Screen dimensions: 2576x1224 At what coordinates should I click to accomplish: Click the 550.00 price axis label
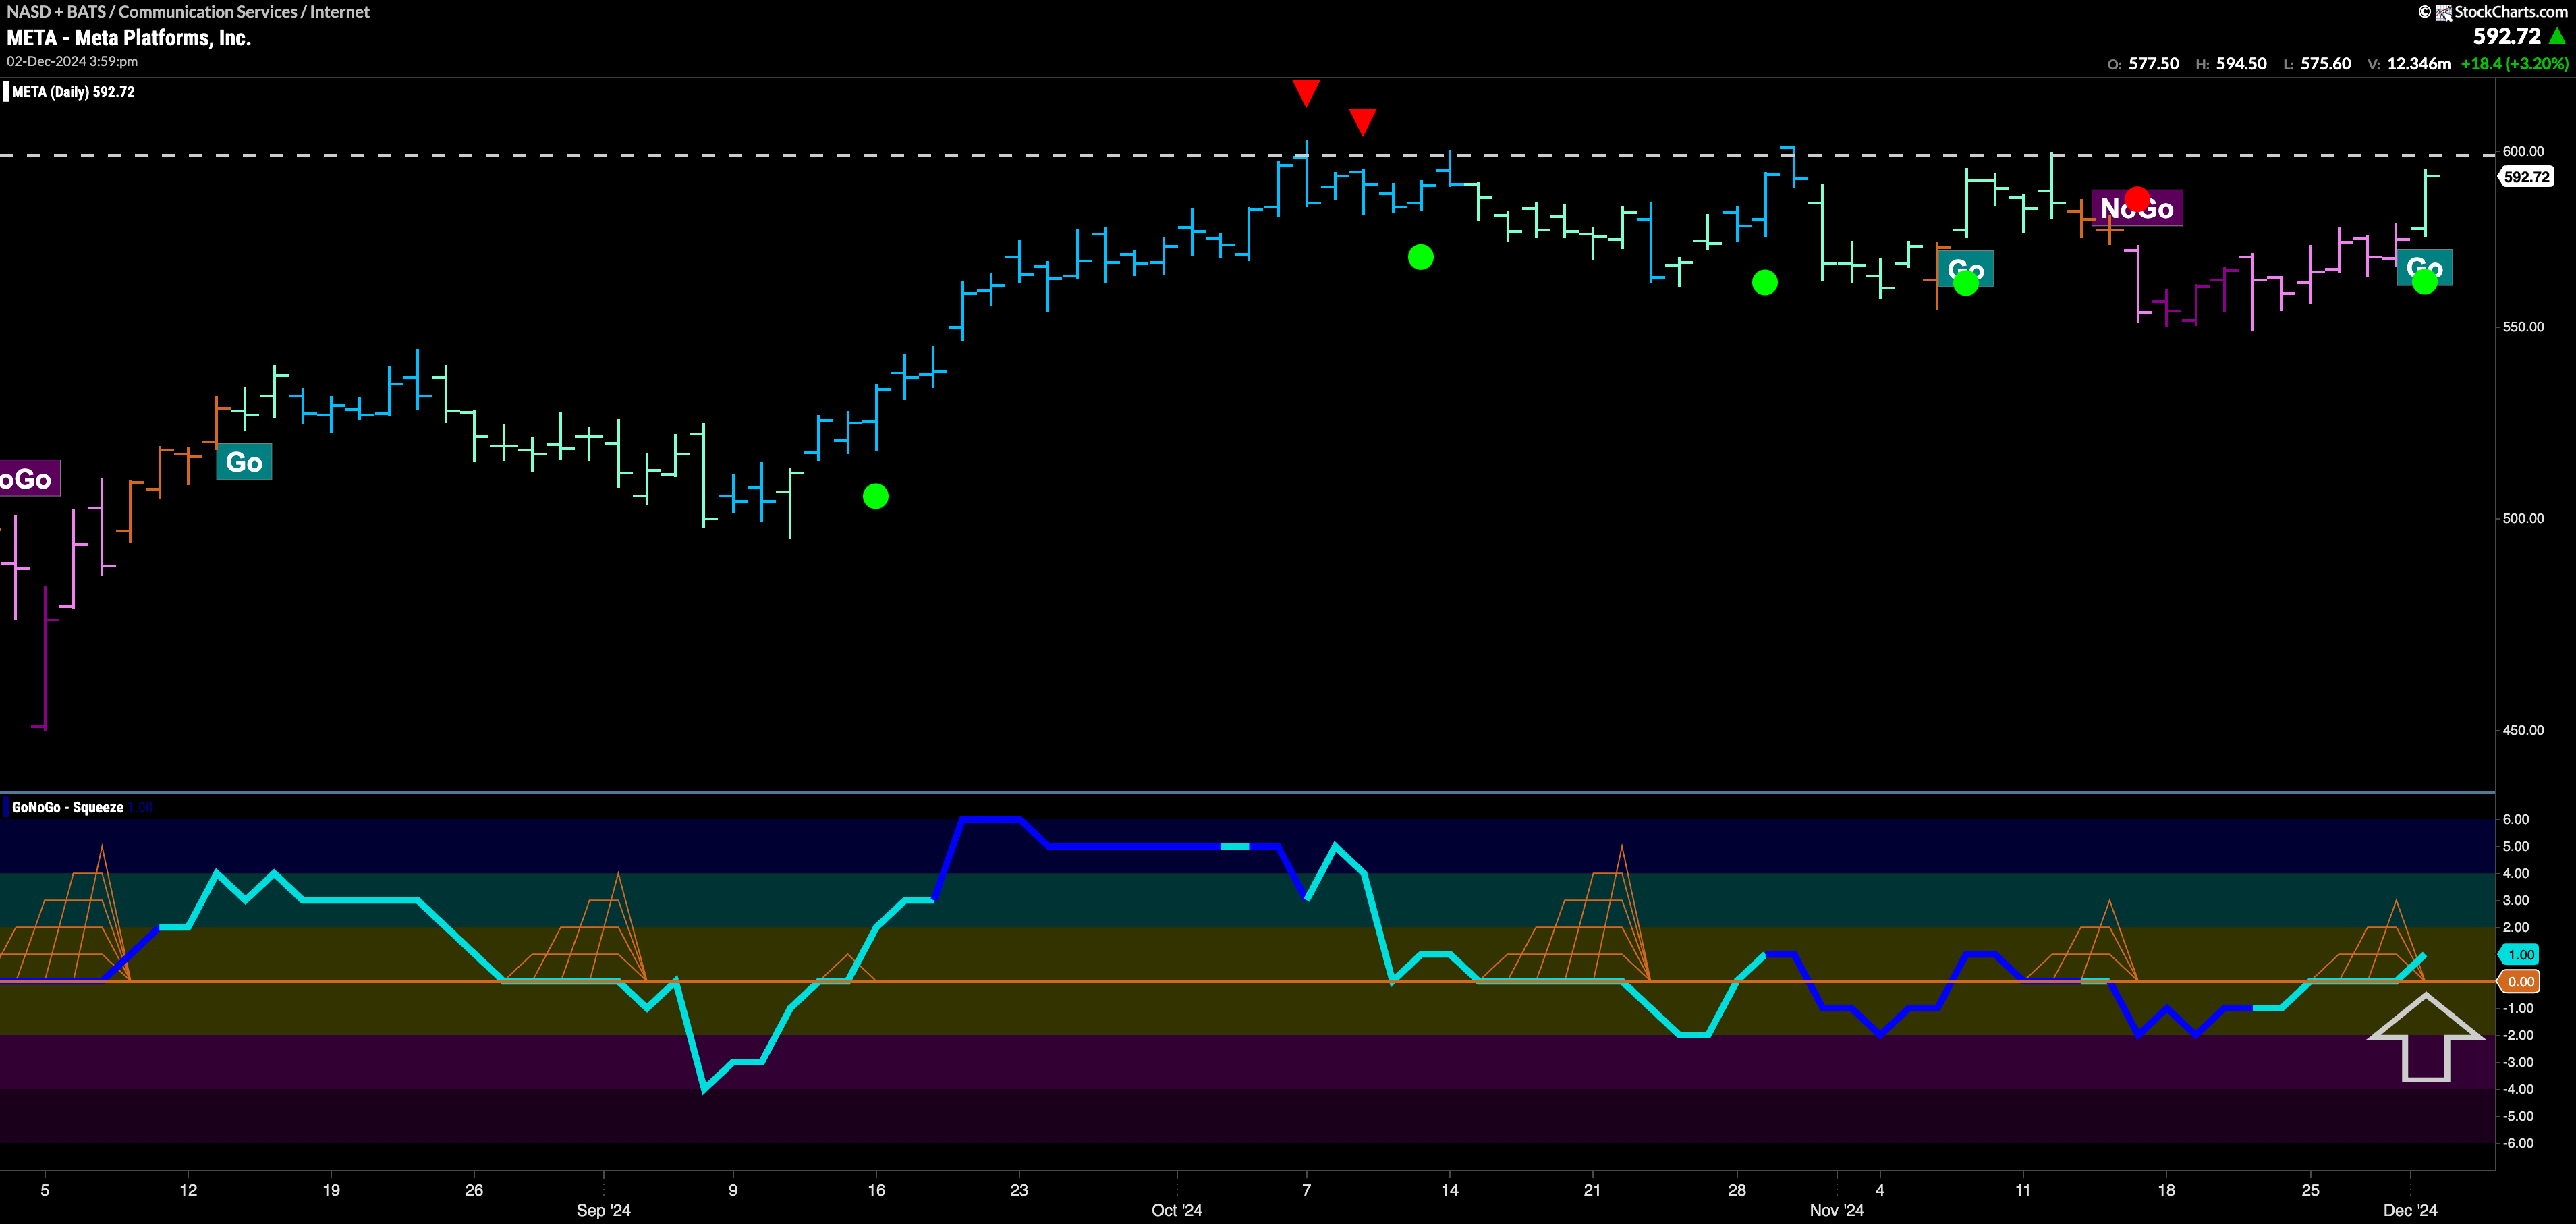click(x=2523, y=327)
